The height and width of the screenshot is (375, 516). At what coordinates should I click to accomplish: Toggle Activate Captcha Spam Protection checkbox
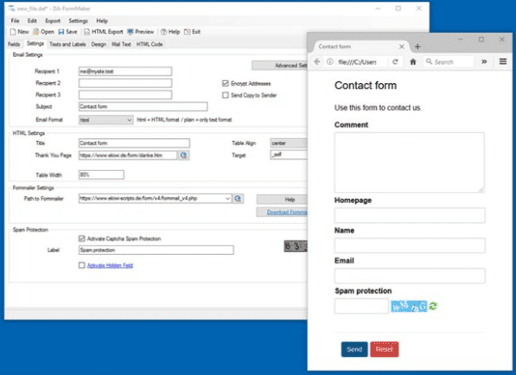[x=81, y=238]
